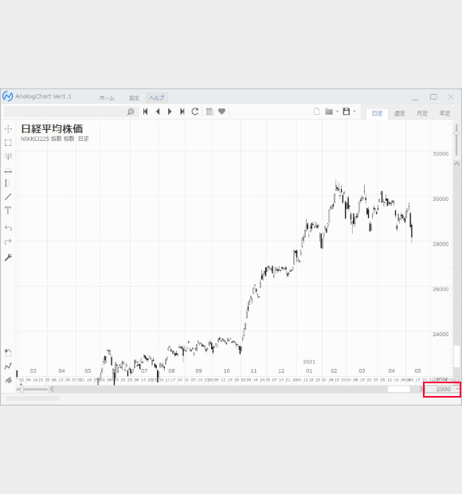Viewport: 462px width, 494px height.
Task: Open the folder dropdown arrow
Action: tap(337, 112)
